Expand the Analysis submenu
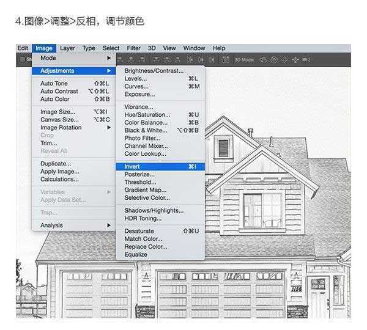 click(x=74, y=225)
